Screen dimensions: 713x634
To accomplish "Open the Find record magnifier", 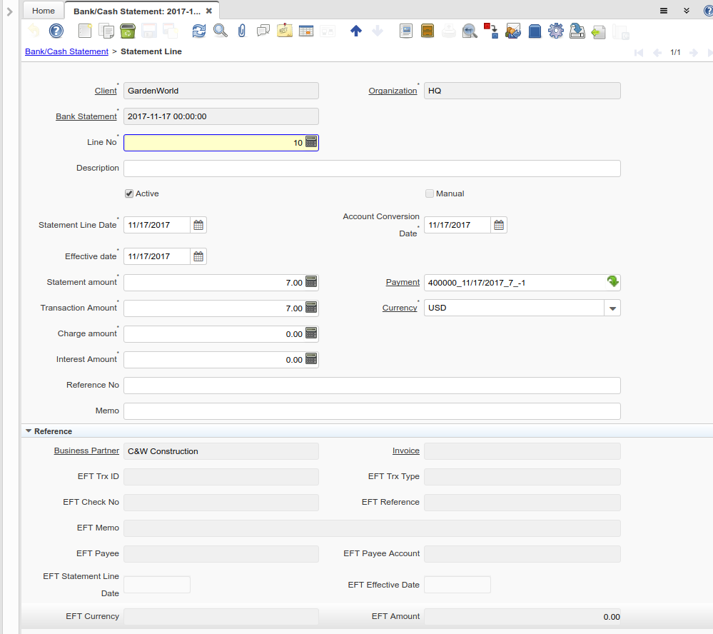I will click(221, 31).
